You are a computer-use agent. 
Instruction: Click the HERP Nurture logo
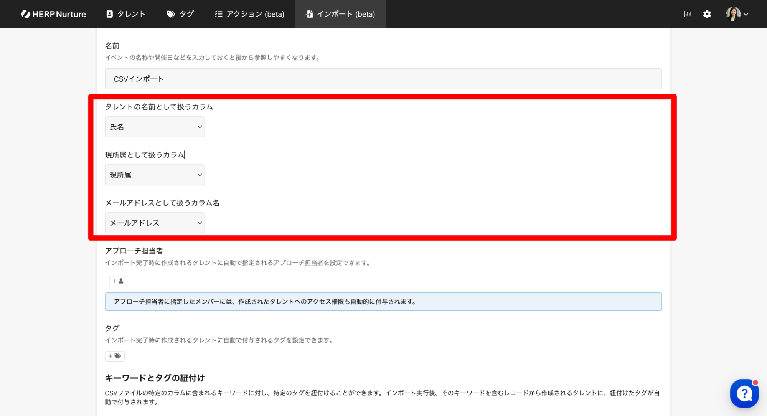(x=53, y=14)
